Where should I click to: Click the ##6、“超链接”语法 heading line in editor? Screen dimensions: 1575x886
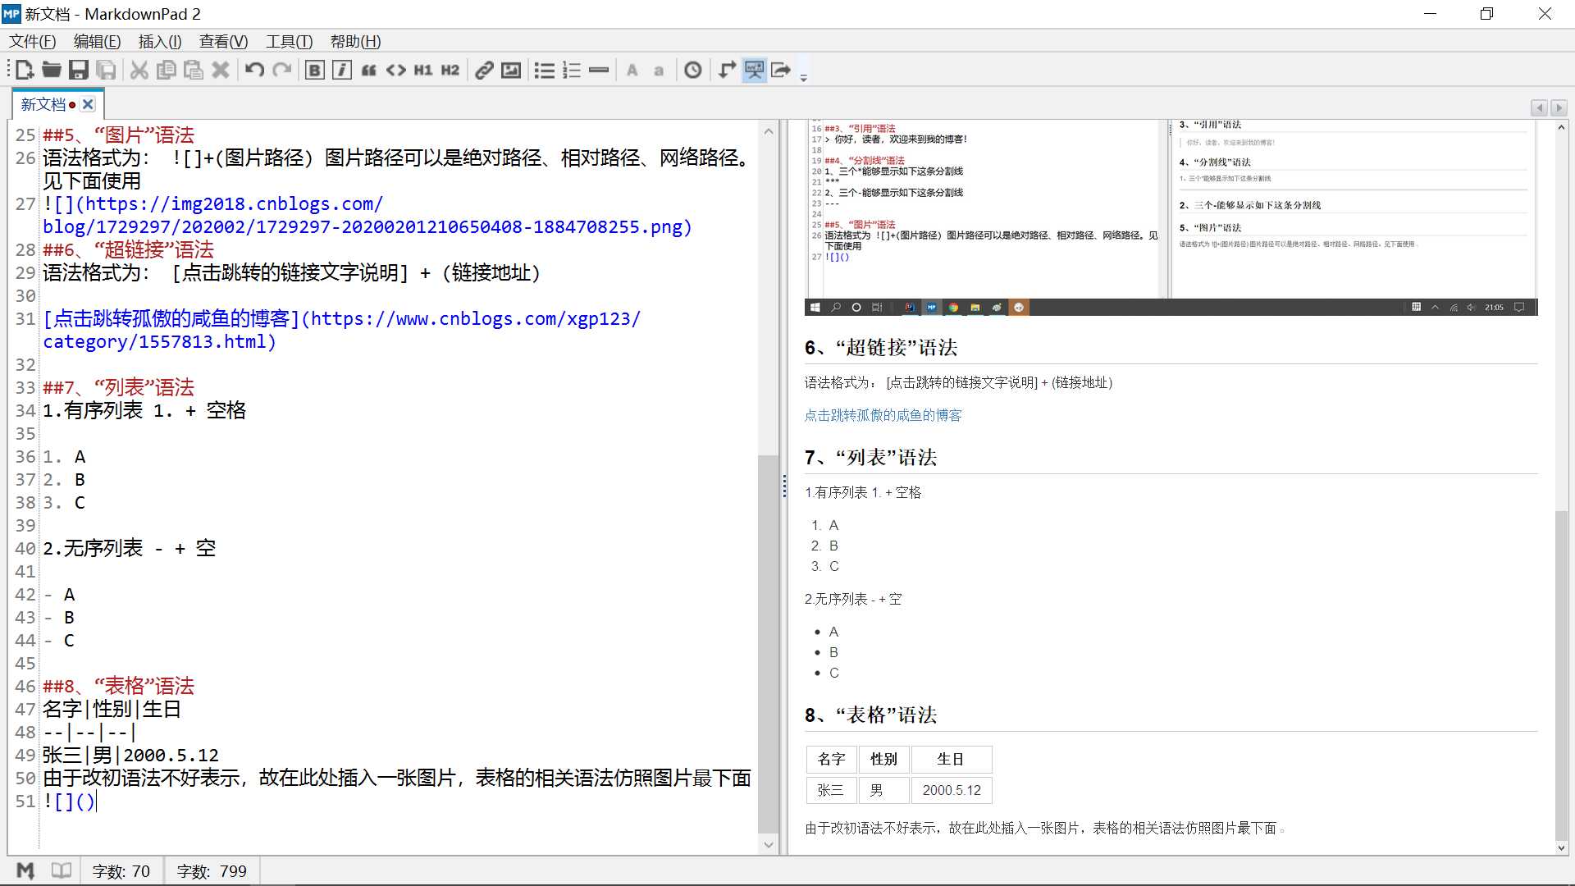[128, 249]
